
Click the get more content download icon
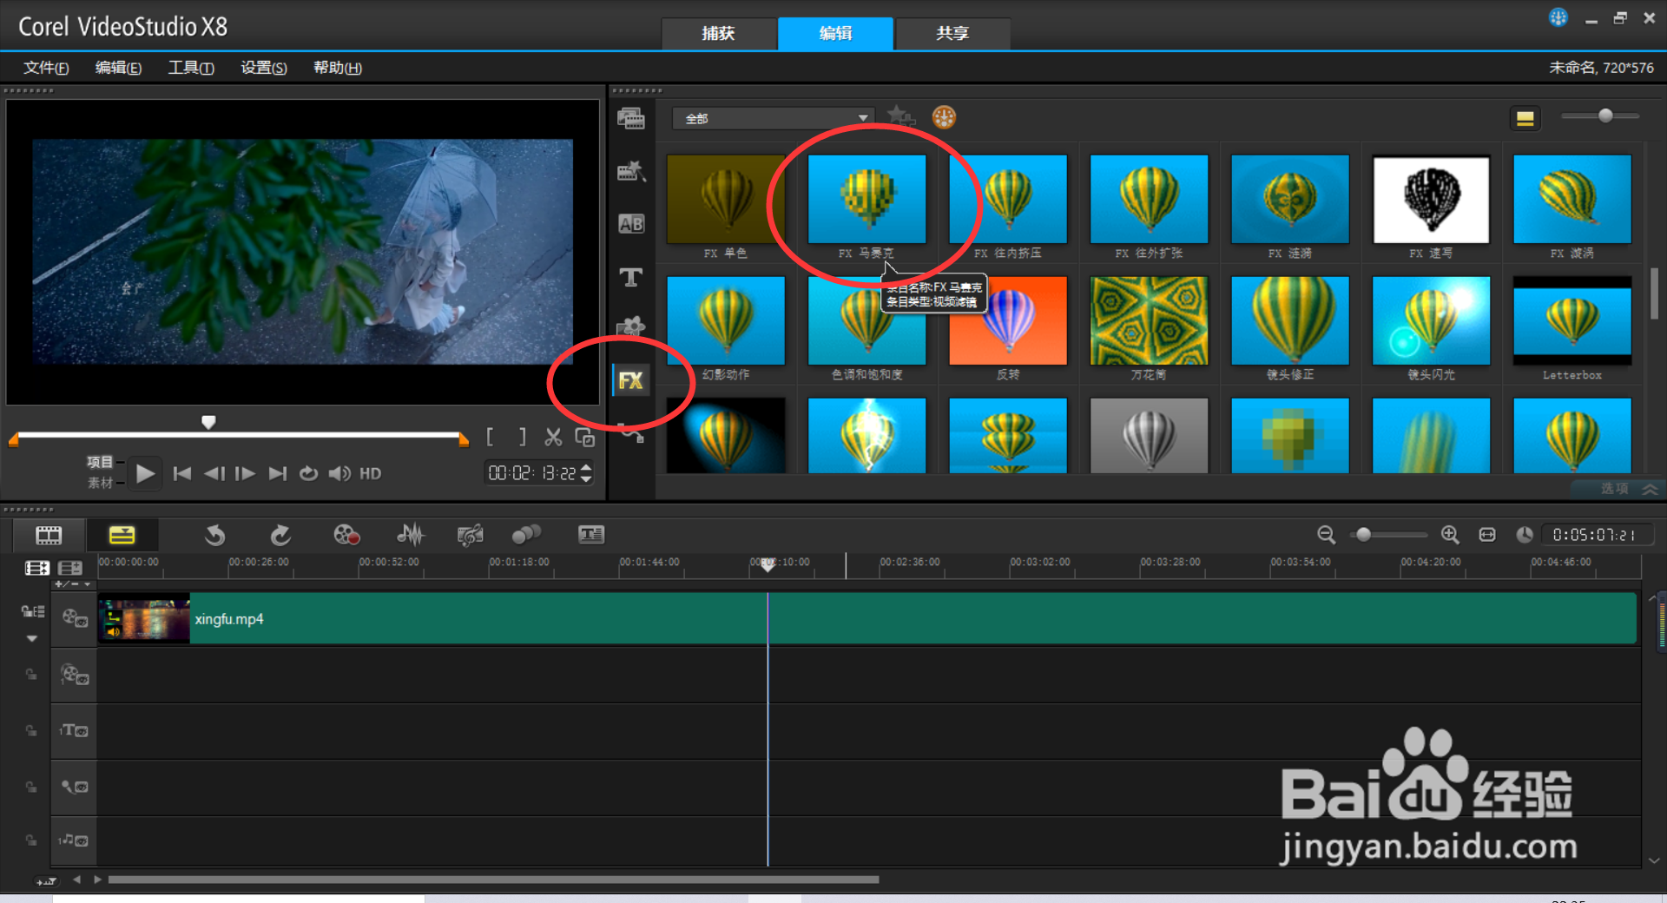coord(944,116)
